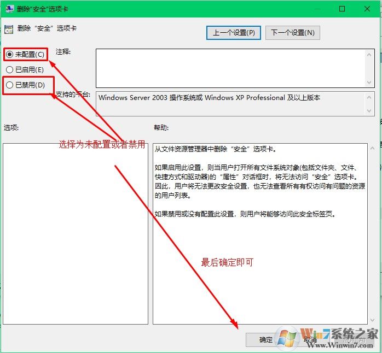The image size is (382, 353).
Task: Click the 帮助: label
Action: 161,127
